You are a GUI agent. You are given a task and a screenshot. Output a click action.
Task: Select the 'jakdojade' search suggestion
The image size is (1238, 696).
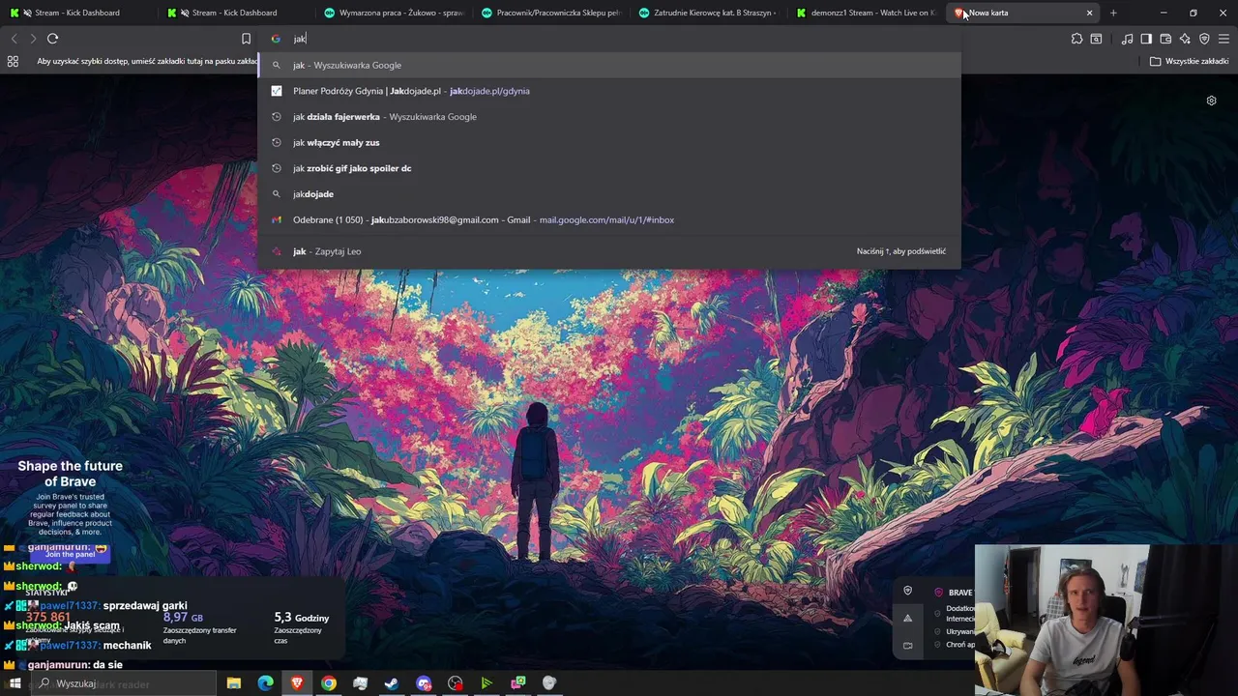[x=609, y=194]
